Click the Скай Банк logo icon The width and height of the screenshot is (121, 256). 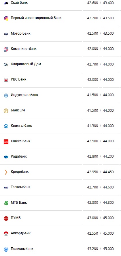6,3
